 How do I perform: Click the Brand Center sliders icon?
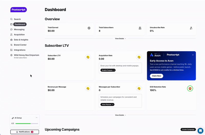coord(11,45)
